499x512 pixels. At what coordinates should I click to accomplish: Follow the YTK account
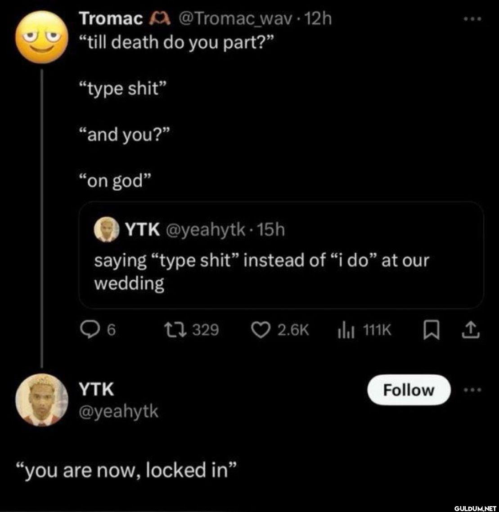(409, 390)
